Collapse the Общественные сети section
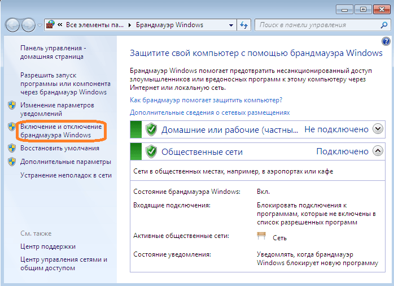The image size is (394, 286). point(378,151)
